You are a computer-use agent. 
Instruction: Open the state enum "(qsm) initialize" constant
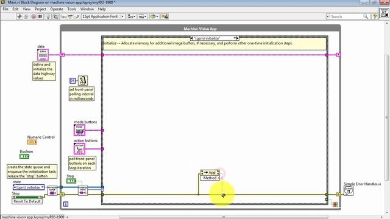pos(29,187)
